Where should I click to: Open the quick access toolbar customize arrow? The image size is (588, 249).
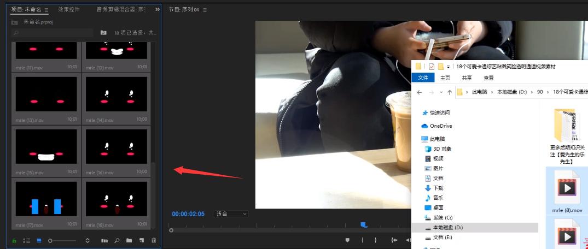(x=448, y=67)
